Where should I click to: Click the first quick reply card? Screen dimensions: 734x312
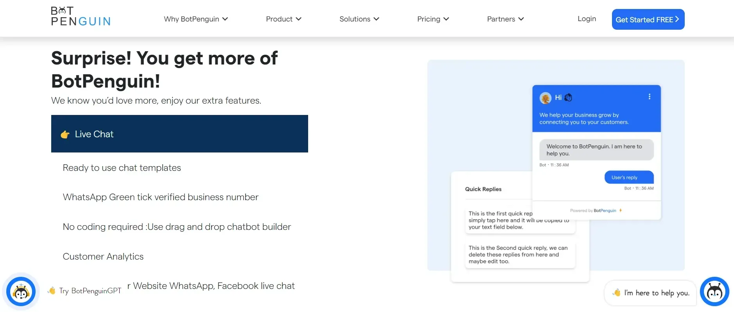tap(520, 221)
